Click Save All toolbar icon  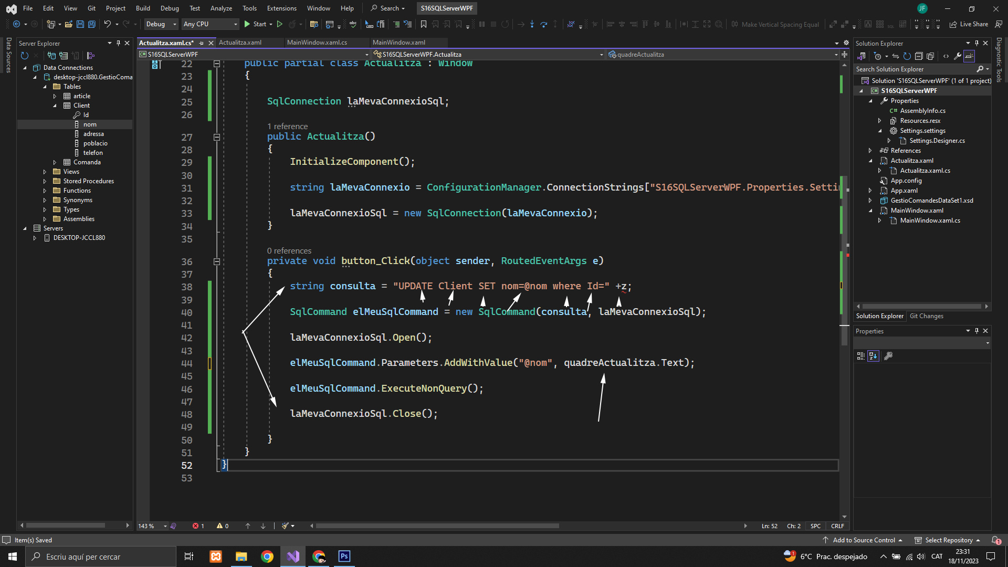pos(91,24)
